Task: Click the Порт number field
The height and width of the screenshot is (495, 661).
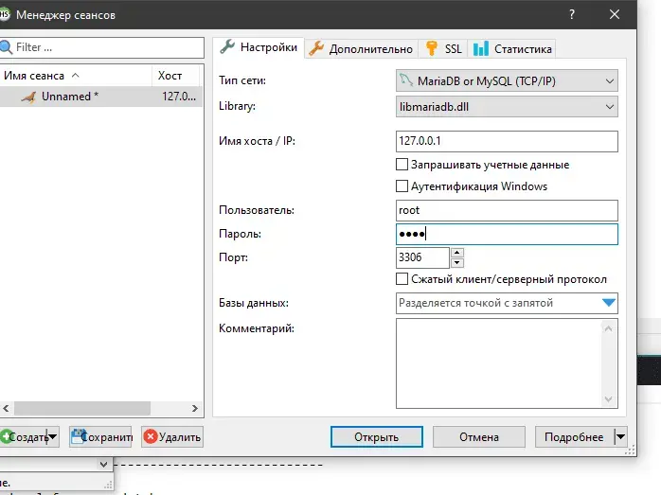Action: pyautogui.click(x=422, y=257)
